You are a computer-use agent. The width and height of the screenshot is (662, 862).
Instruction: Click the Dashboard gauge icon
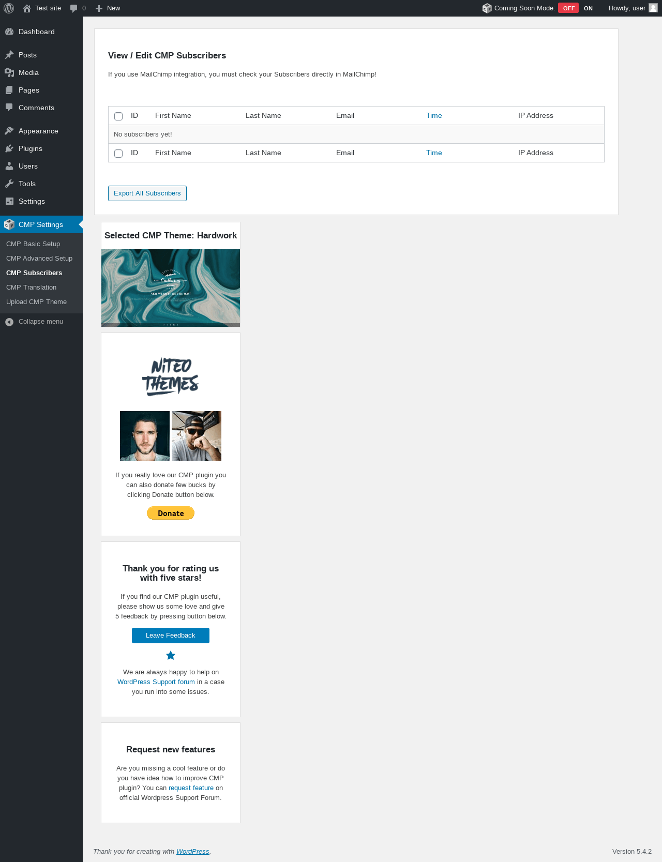coord(9,32)
